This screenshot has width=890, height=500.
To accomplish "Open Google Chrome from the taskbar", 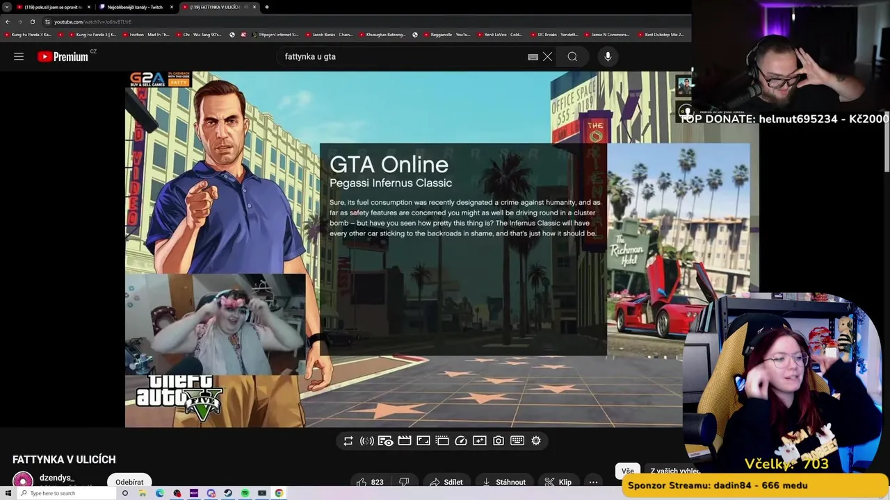I will 279,493.
